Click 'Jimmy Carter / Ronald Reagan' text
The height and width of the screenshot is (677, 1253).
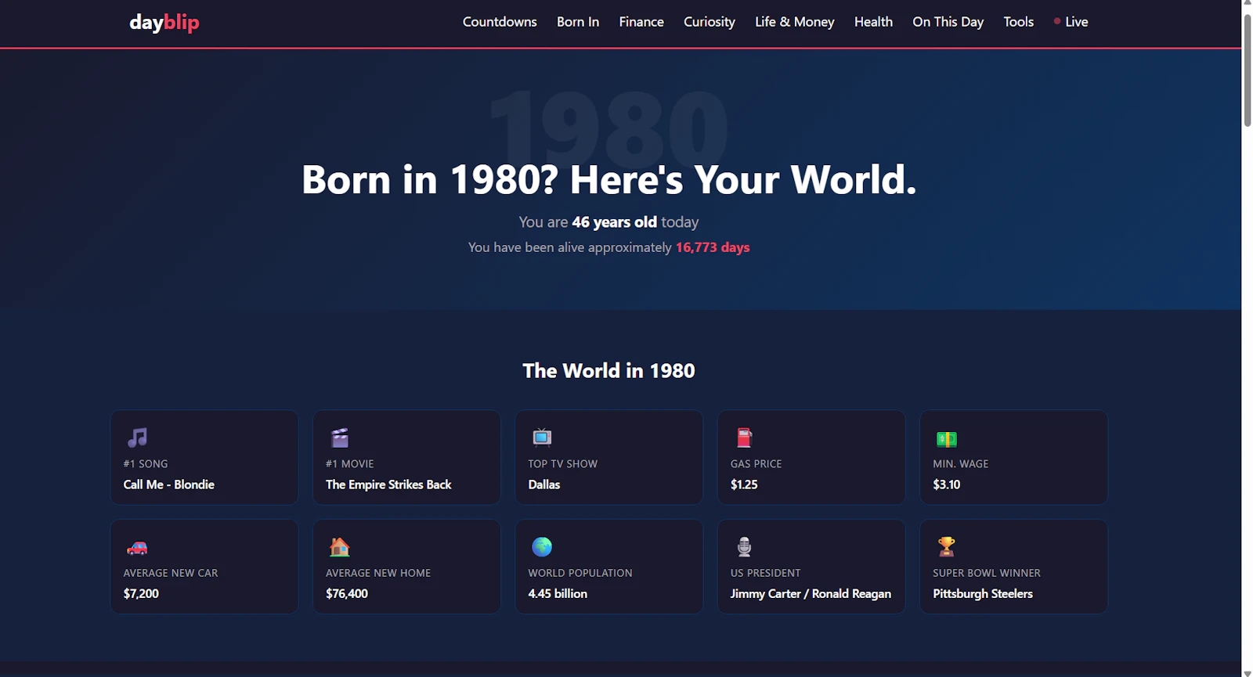[x=811, y=593]
